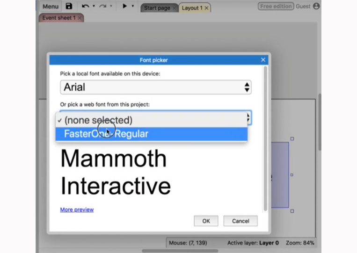357x253 pixels.
Task: Confirm font choice with OK
Action: click(206, 221)
